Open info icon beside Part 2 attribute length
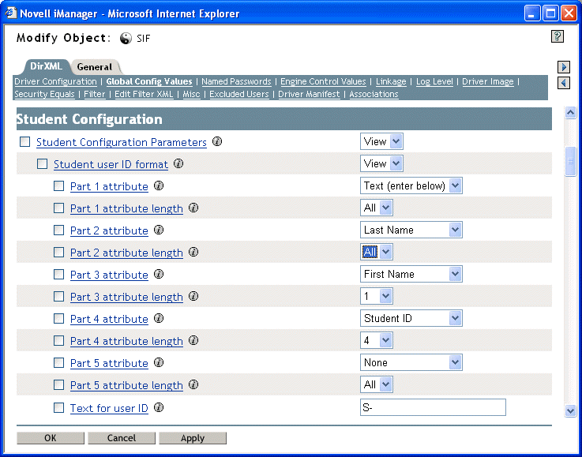Viewport: 582px width, 457px height. [193, 252]
